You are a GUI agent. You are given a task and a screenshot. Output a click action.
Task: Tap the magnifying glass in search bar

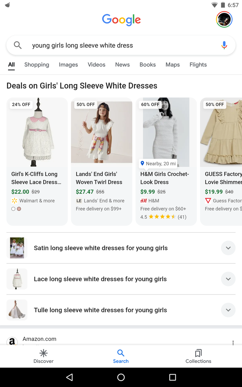tap(18, 45)
